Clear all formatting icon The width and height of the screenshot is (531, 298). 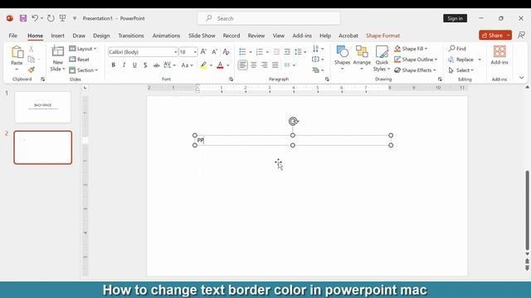point(227,51)
